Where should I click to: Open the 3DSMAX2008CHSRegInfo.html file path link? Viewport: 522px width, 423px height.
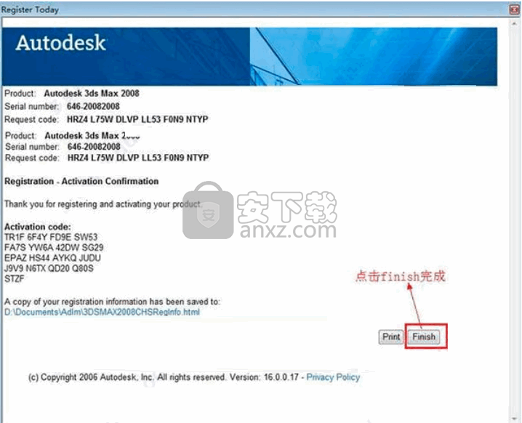point(102,313)
